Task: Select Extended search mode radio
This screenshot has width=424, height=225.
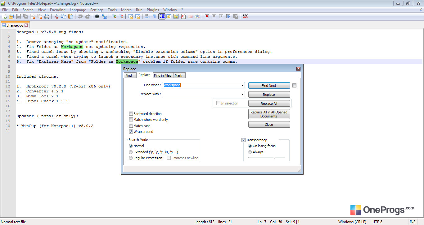Action: tap(131, 152)
